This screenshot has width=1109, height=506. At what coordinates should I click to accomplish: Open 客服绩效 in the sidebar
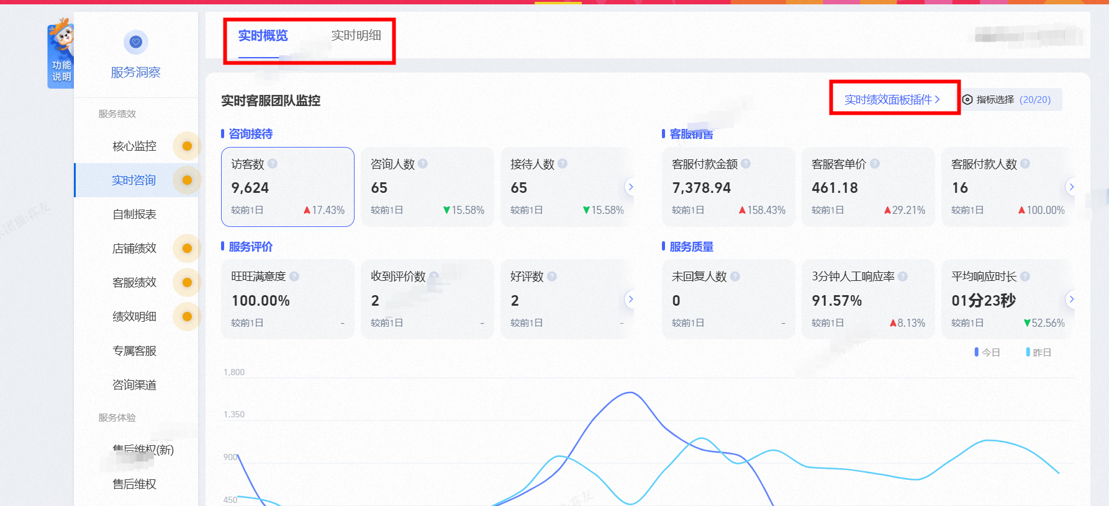tap(135, 283)
